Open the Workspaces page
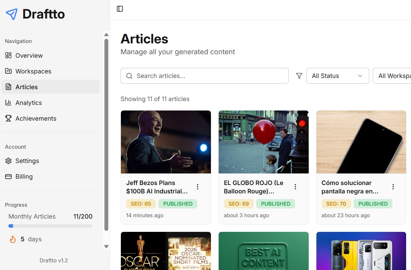 pos(50,71)
